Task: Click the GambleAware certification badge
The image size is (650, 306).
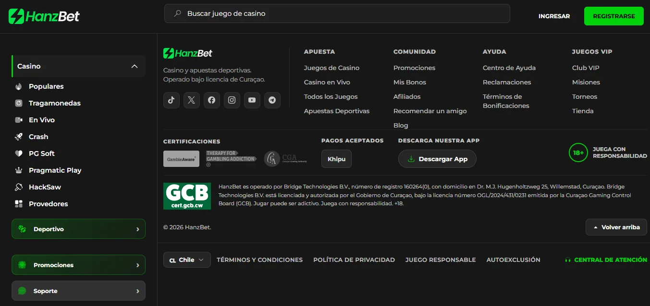Action: click(181, 159)
